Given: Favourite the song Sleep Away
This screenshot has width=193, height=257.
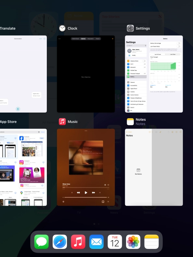Looking at the screenshot, I should (x=105, y=185).
